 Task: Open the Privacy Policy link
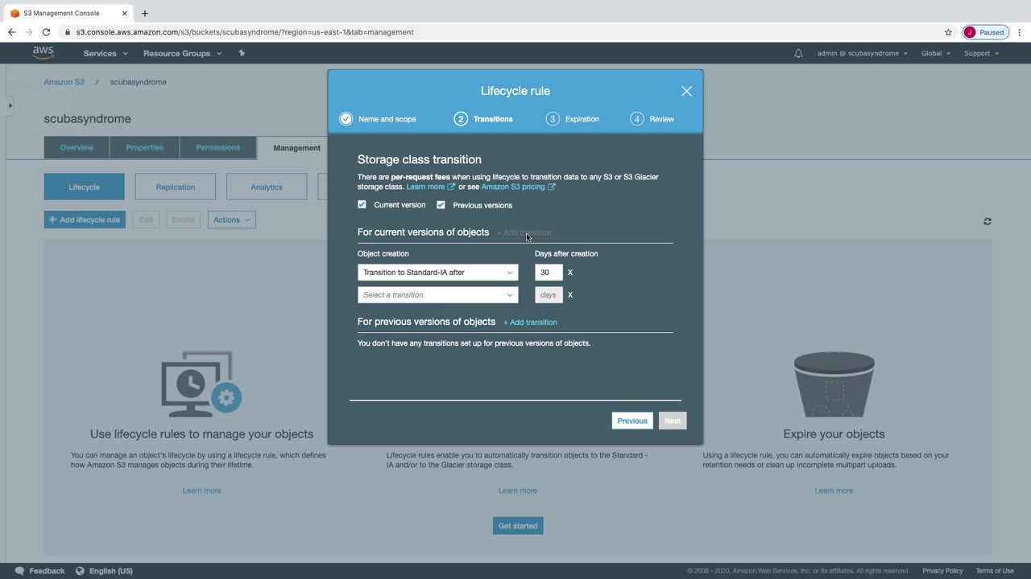click(x=942, y=571)
